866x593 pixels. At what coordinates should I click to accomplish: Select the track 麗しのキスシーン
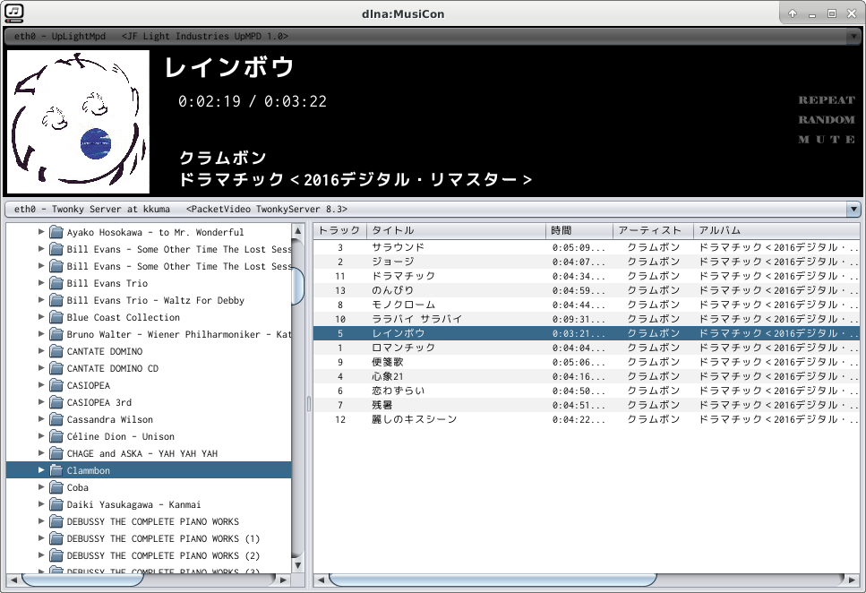point(414,419)
